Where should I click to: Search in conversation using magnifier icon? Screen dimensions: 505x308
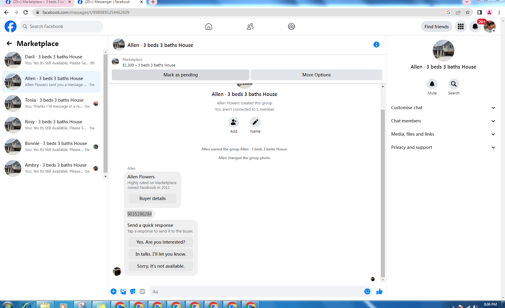[454, 84]
